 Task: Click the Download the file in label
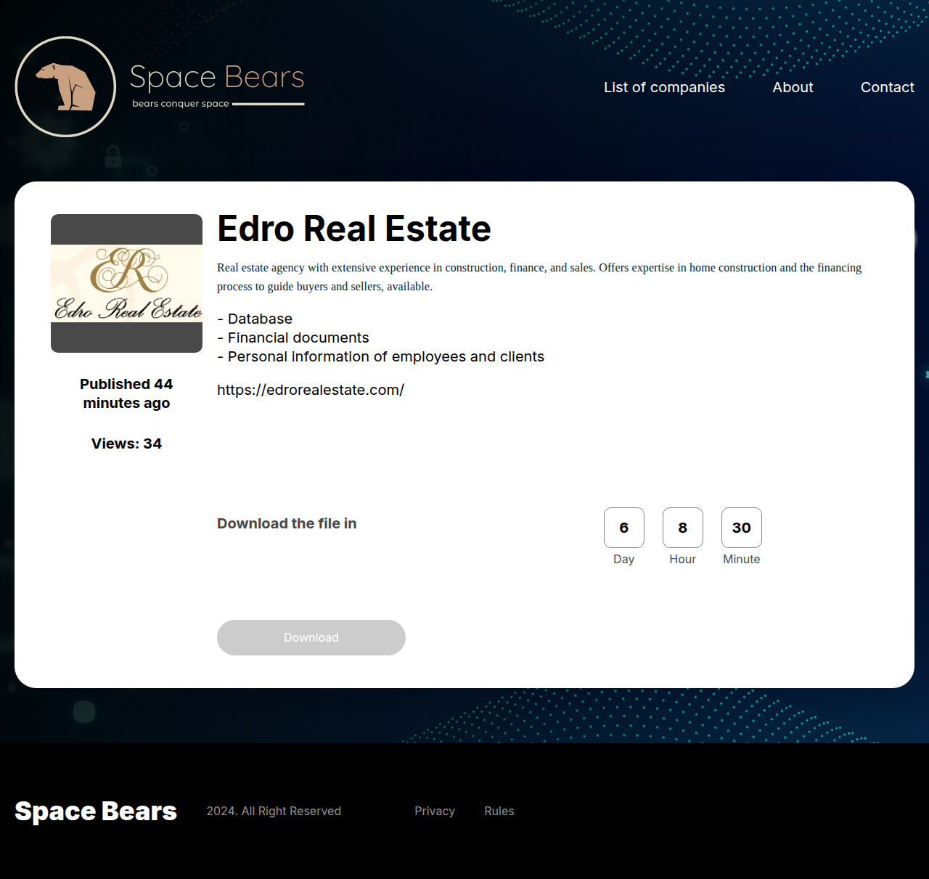point(287,523)
